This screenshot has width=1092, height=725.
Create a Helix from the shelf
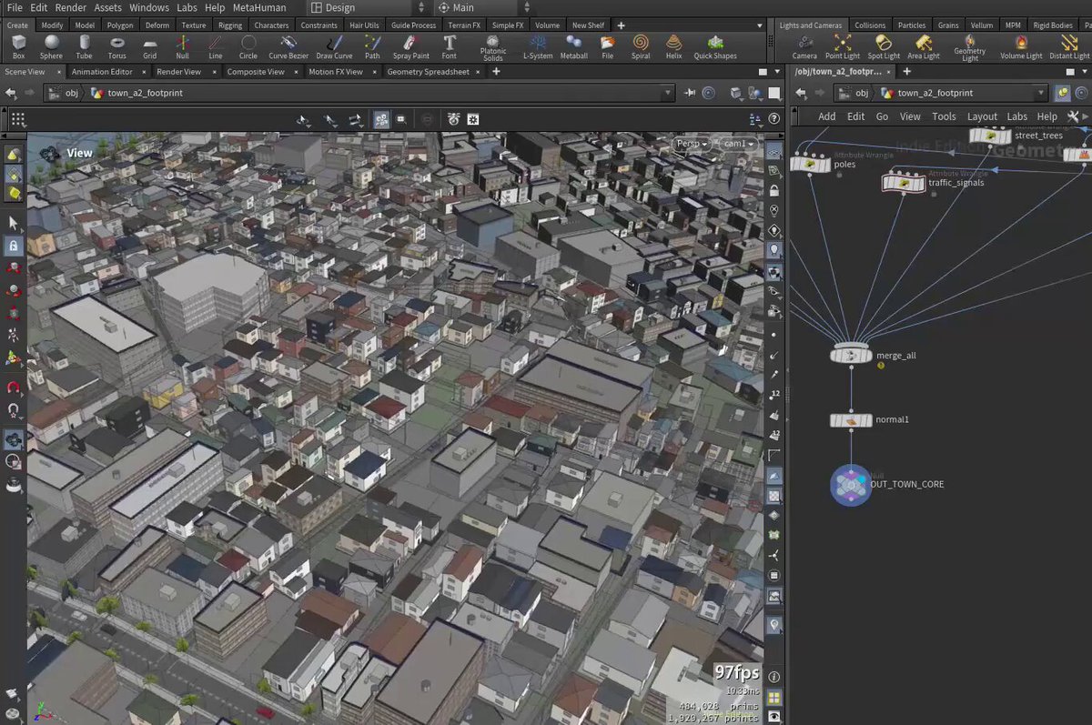coord(673,46)
